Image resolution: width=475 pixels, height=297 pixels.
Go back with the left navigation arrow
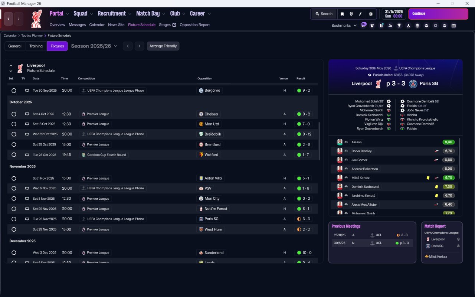9,19
